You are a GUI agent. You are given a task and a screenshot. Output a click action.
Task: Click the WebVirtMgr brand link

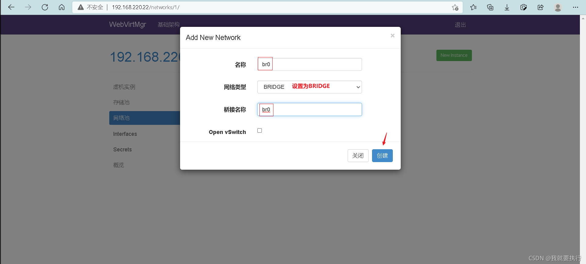128,24
